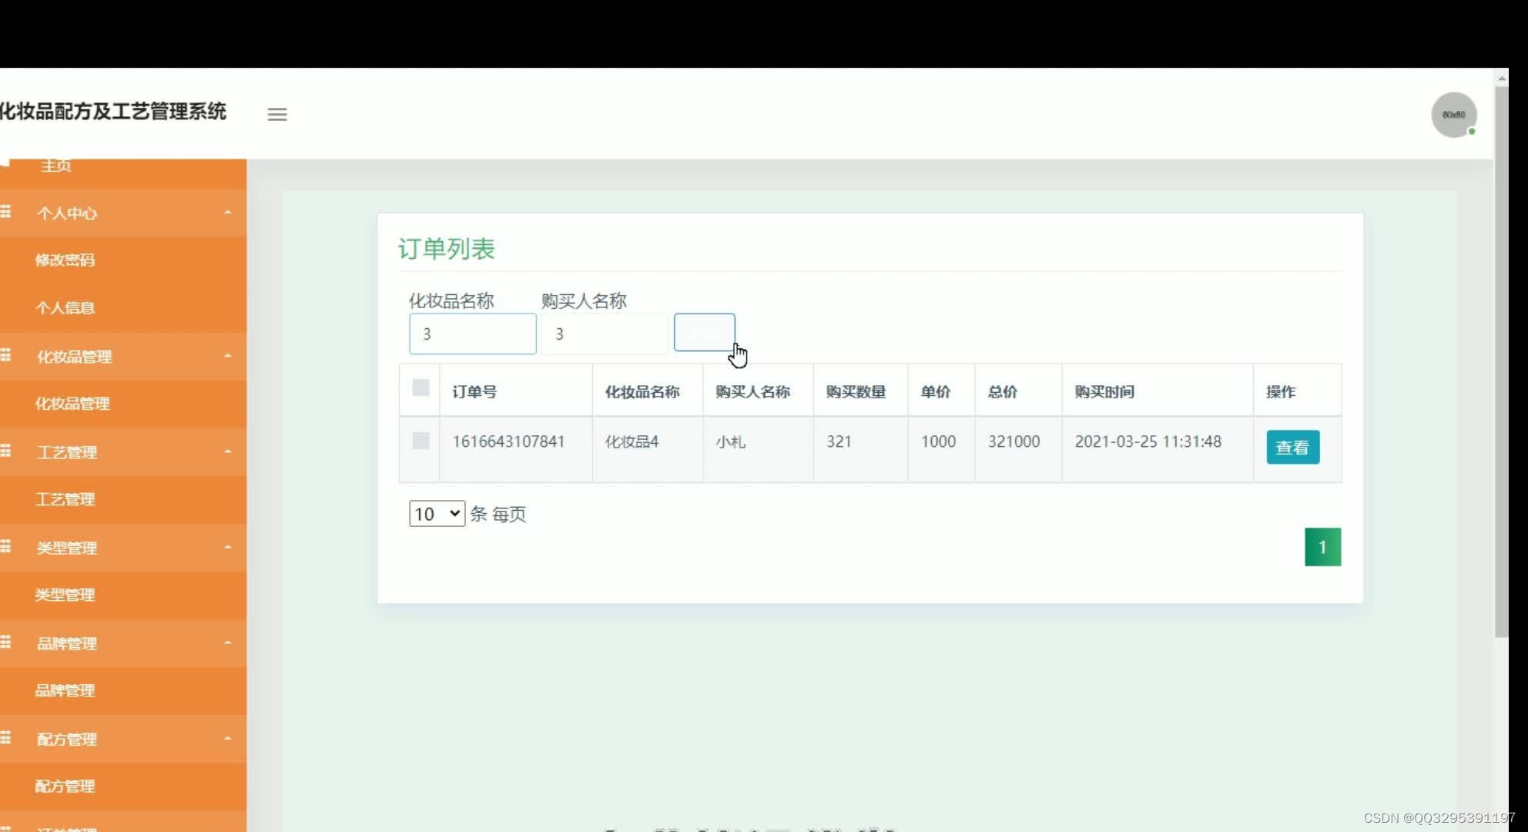Open 修改密码 menu item
This screenshot has width=1528, height=832.
pyautogui.click(x=65, y=260)
